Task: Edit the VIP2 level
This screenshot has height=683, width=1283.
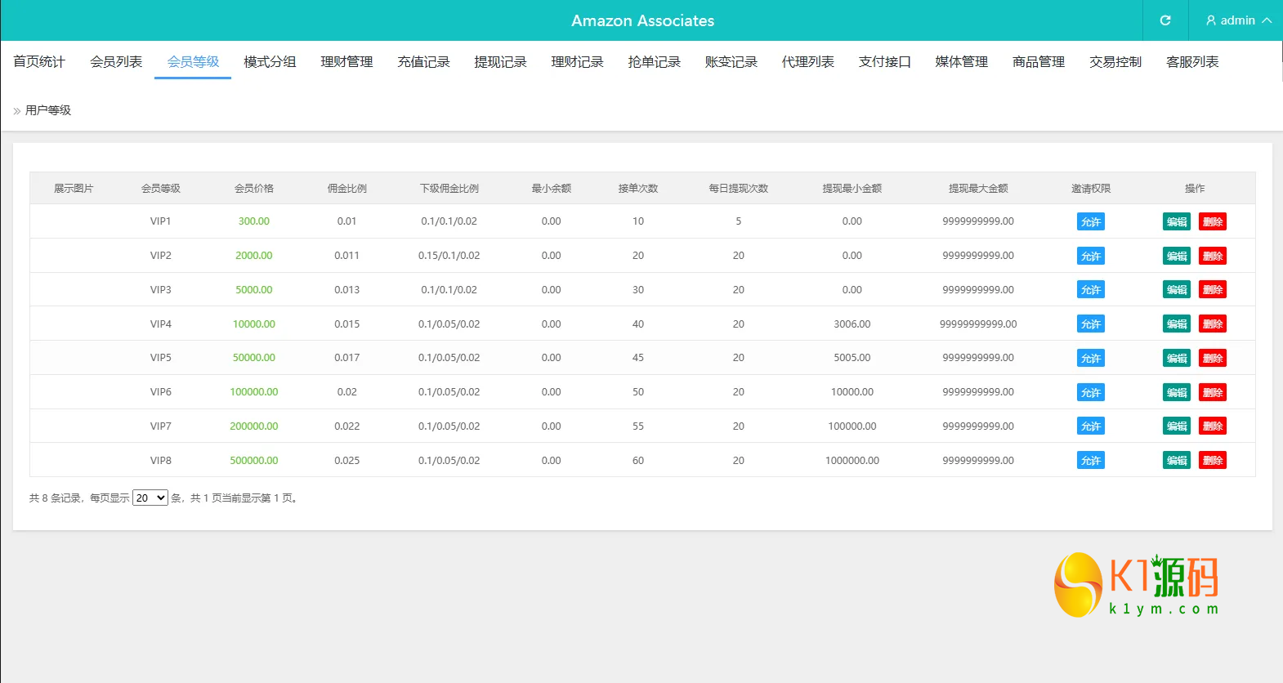Action: click(x=1177, y=256)
